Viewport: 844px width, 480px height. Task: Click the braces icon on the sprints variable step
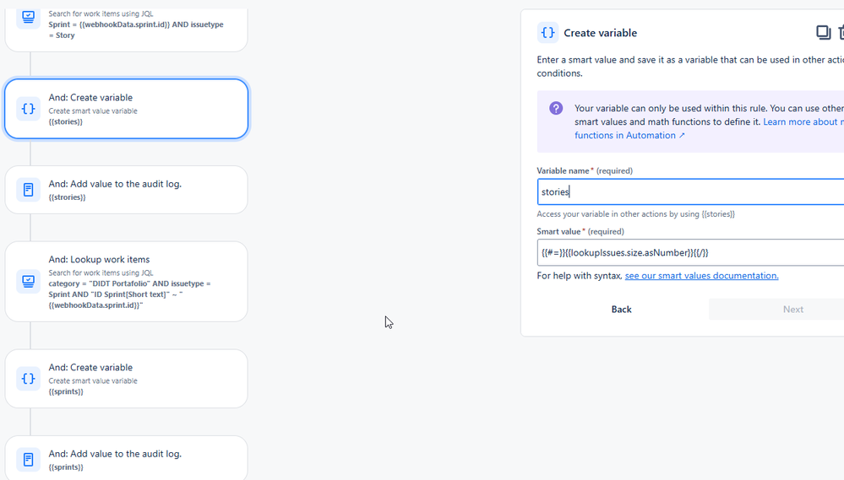(28, 379)
